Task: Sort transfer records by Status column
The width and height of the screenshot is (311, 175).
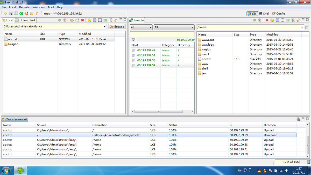Action: click(198, 125)
